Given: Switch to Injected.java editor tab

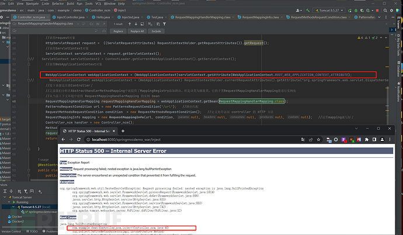Looking at the screenshot, I should 130,17.
